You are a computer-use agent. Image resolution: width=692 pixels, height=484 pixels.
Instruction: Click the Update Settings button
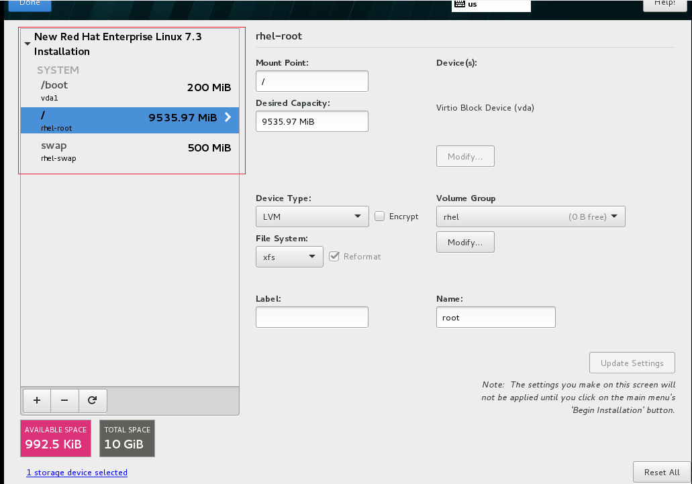632,363
